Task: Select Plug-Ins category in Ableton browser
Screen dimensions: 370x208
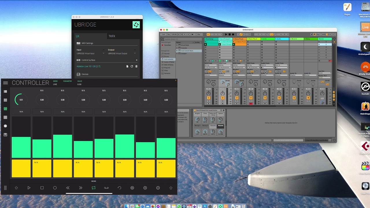Action: click(x=167, y=68)
